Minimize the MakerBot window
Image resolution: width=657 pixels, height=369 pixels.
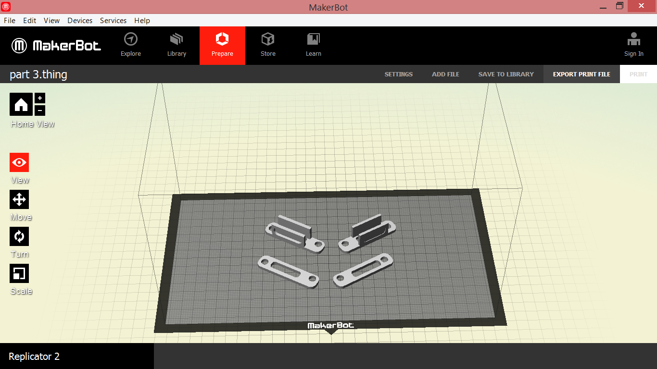coord(604,7)
